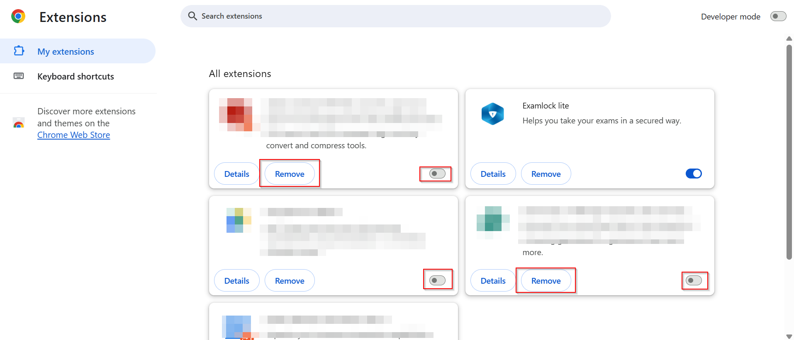Go to Keyboard shortcuts page
794x340 pixels.
tap(78, 76)
